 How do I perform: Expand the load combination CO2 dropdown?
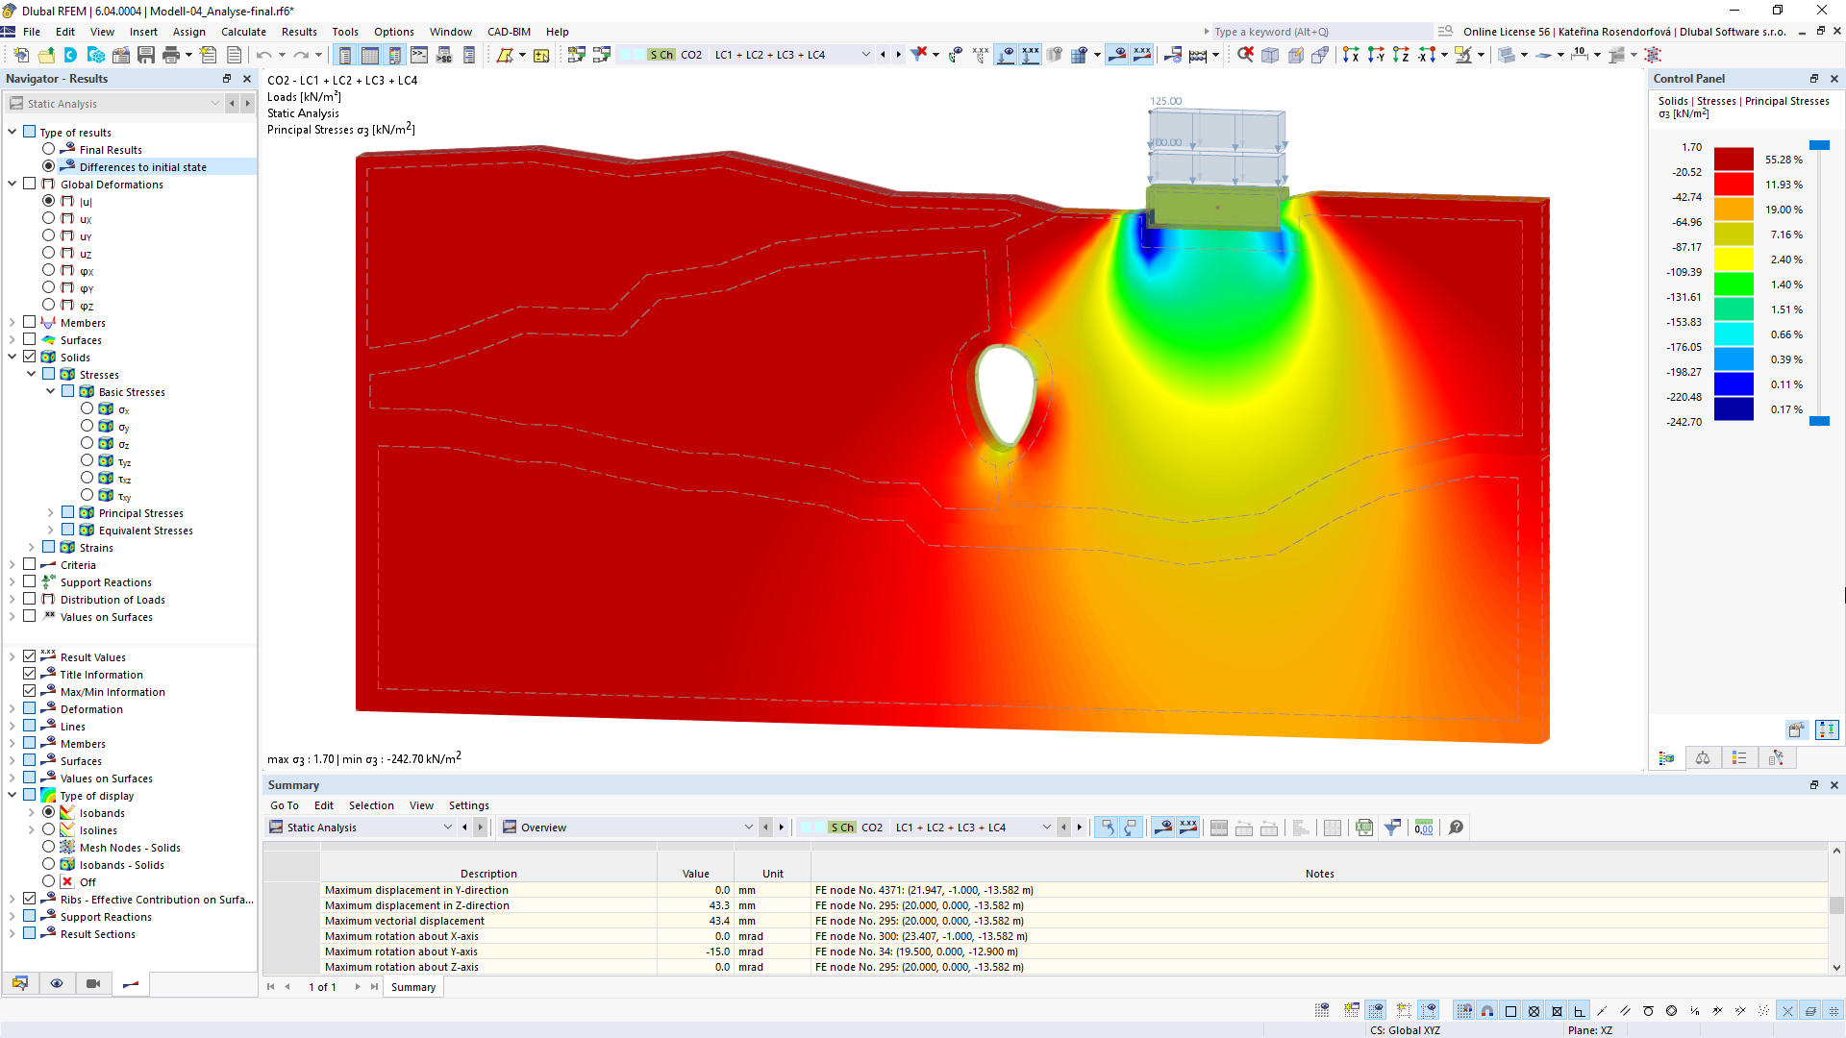point(866,55)
